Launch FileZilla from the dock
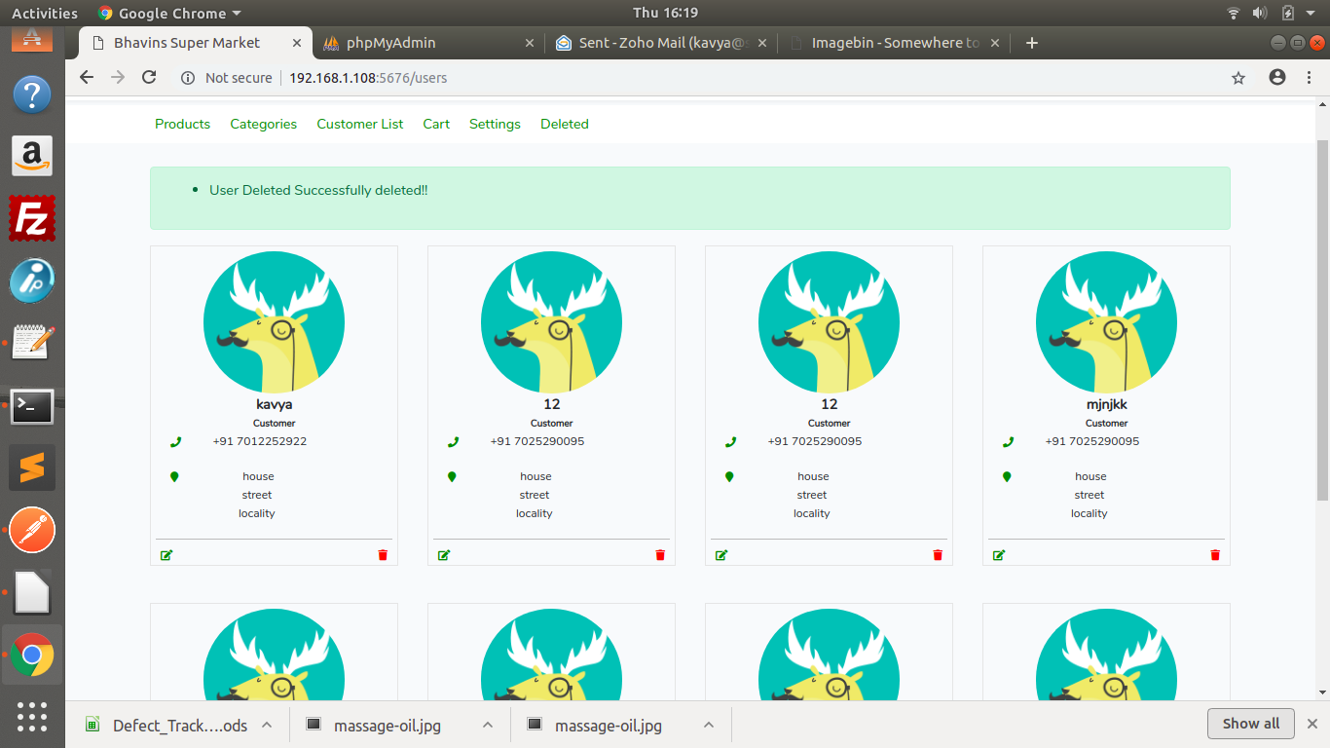 (32, 217)
